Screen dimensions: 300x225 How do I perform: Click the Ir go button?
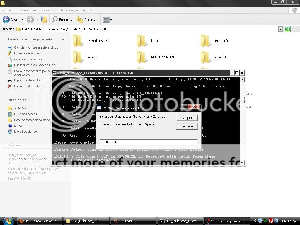289,29
